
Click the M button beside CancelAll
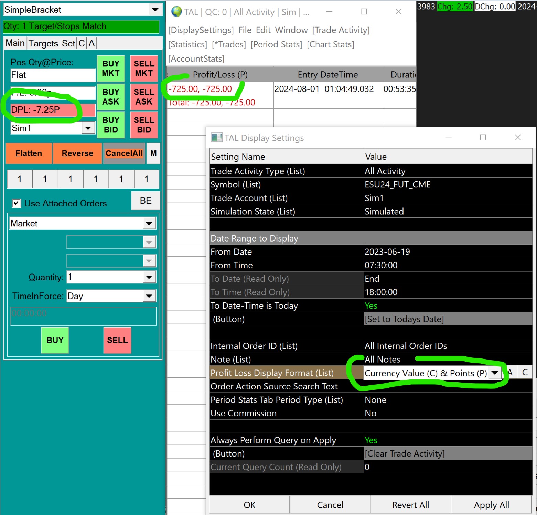click(153, 153)
